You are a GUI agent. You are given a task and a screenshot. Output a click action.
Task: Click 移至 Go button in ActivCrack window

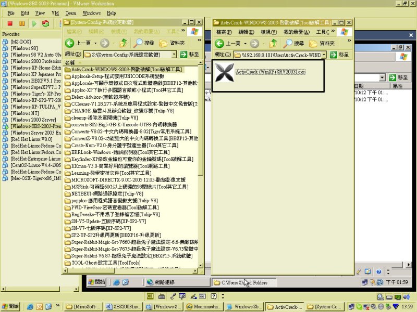[x=339, y=55]
